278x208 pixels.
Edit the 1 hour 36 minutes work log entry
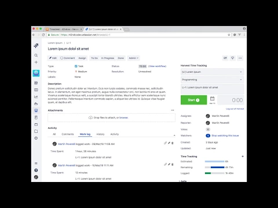[169, 143]
